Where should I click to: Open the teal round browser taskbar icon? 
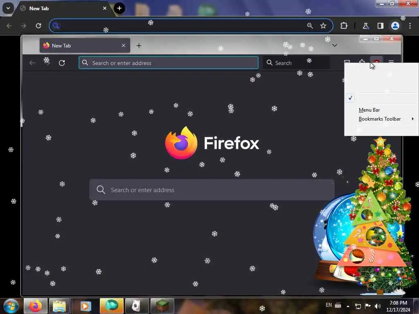(x=111, y=306)
